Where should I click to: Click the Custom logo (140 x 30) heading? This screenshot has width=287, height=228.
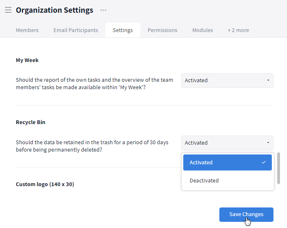[45, 184]
